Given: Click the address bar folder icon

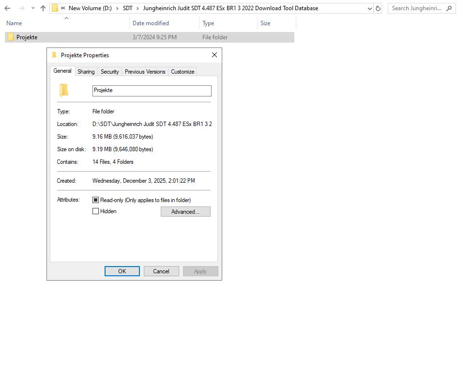Looking at the screenshot, I should [55, 8].
